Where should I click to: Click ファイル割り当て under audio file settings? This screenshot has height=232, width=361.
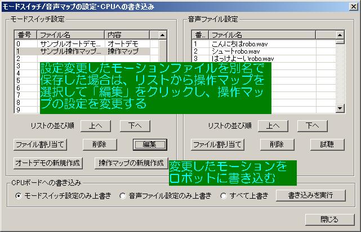coord(217,145)
